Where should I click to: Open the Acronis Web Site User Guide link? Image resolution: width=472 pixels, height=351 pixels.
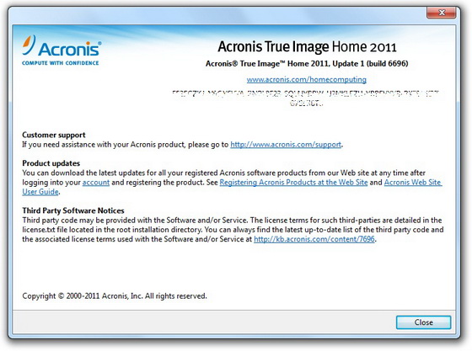pos(413,183)
